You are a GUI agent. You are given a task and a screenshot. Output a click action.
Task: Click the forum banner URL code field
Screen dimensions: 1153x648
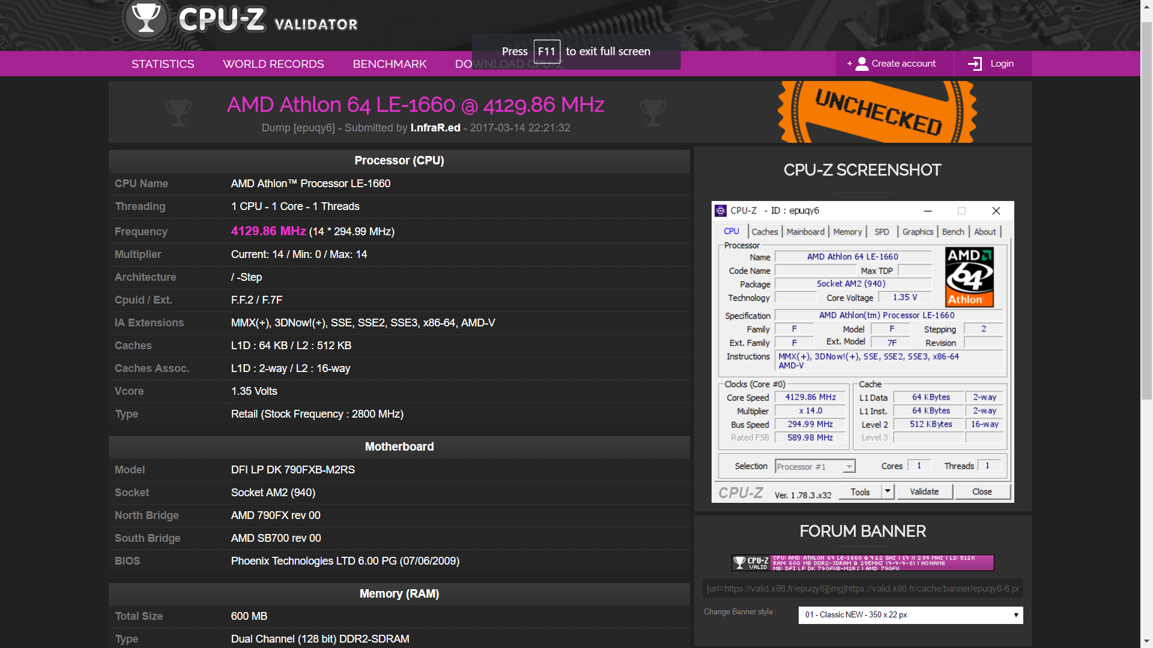click(x=862, y=589)
